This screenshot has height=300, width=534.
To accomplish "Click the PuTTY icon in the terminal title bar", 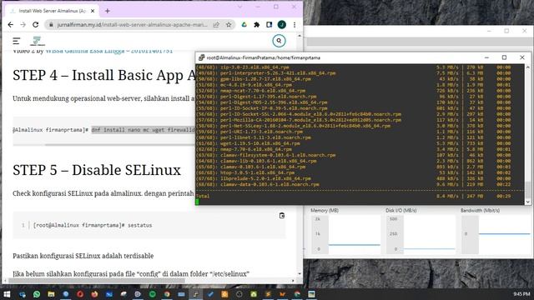I will [x=201, y=57].
